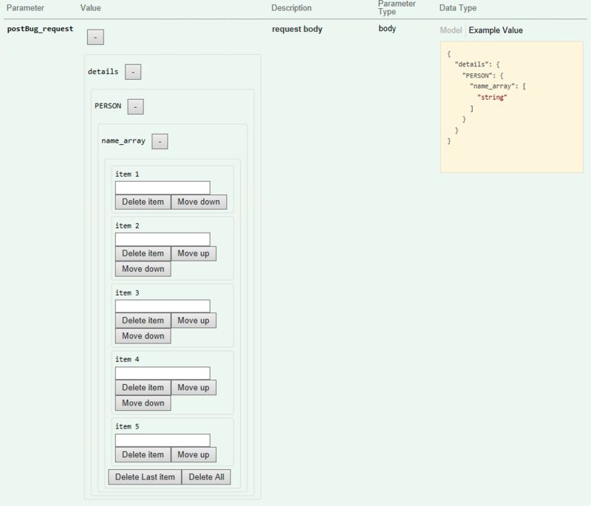Delete item 3 from name_array
Image resolution: width=591 pixels, height=506 pixels.
point(143,320)
